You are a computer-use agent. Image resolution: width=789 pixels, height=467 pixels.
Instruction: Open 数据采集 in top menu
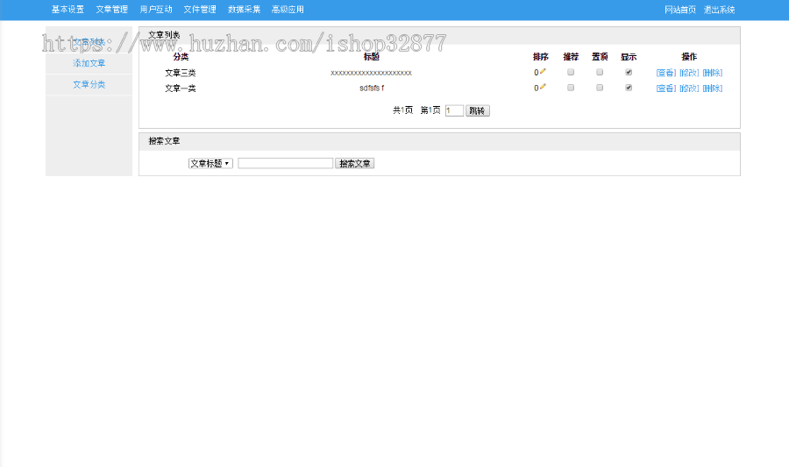tap(244, 10)
